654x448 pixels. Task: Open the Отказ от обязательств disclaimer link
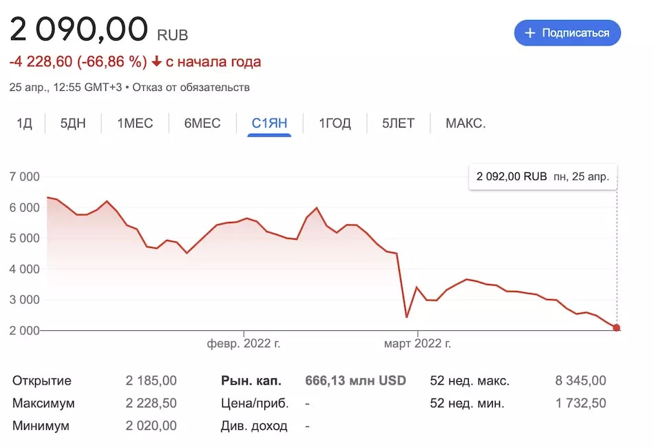pos(191,88)
